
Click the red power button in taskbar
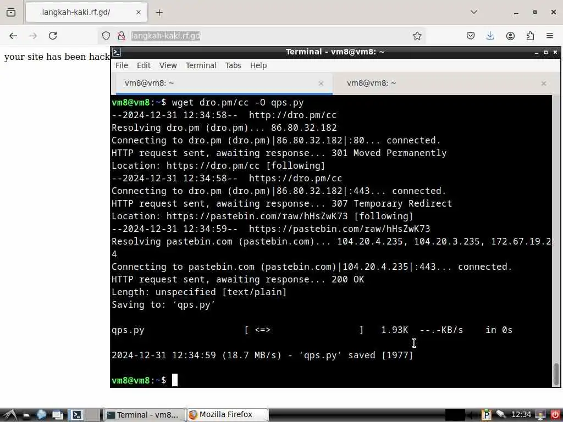click(555, 415)
